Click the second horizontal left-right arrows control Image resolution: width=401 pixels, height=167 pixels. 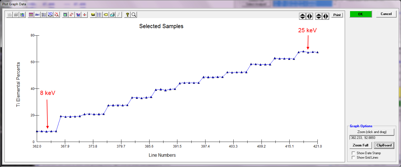click(326, 16)
